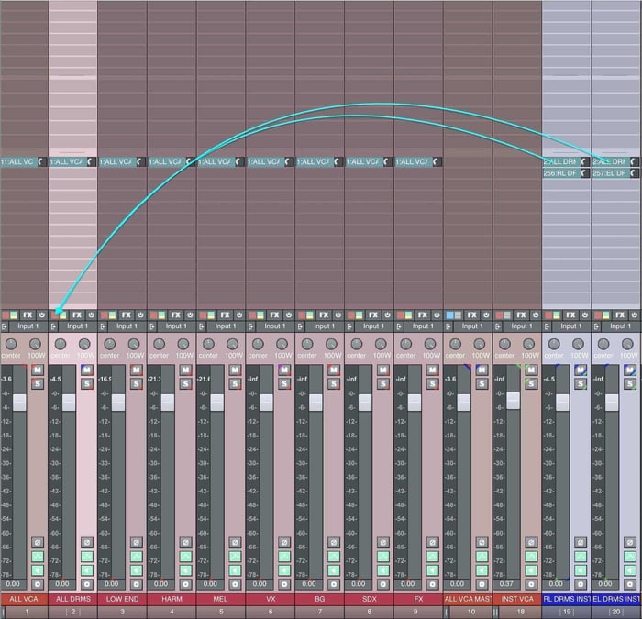
Task: Click volume fader handle on ALL DRMS track
Action: [69, 403]
